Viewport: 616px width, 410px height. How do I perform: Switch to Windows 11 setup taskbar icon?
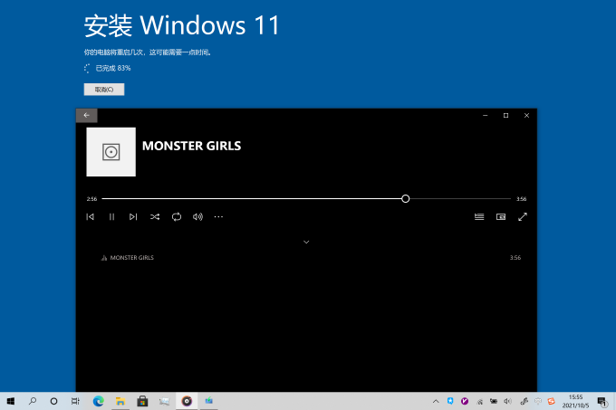208,401
